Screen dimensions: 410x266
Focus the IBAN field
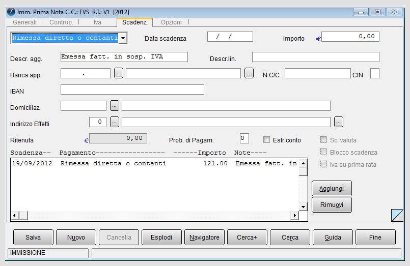click(132, 90)
